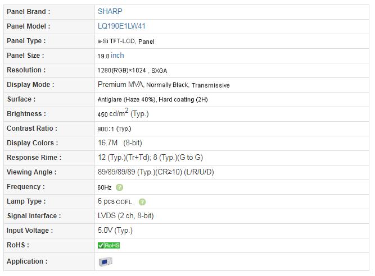Click the 900:1 contrast ratio value
The width and height of the screenshot is (375, 276).
tap(114, 129)
